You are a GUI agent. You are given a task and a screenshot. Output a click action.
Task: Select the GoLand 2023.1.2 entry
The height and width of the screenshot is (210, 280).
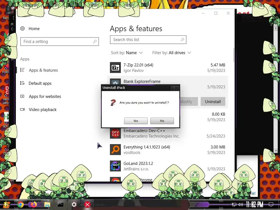[x=168, y=166]
